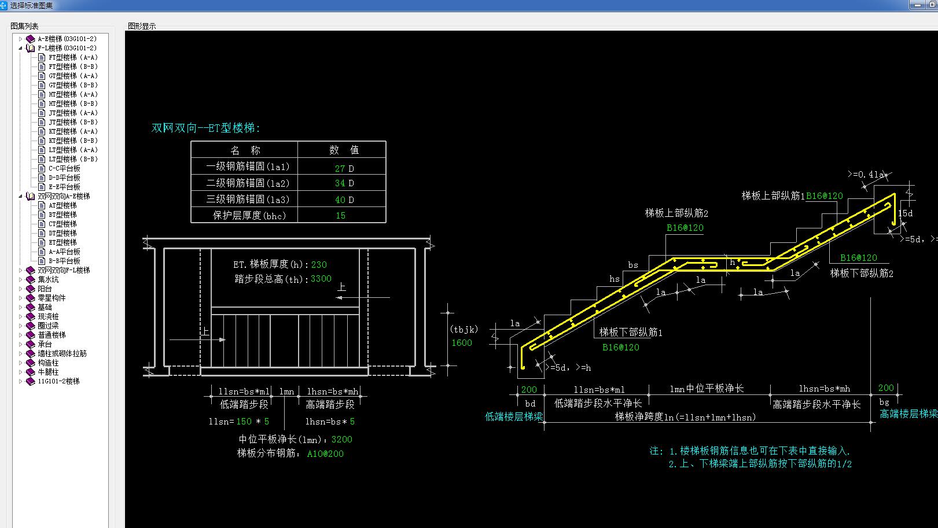938x528 pixels.
Task: Select GT型楼梯 (B-B) in the tree
Action: (x=73, y=85)
